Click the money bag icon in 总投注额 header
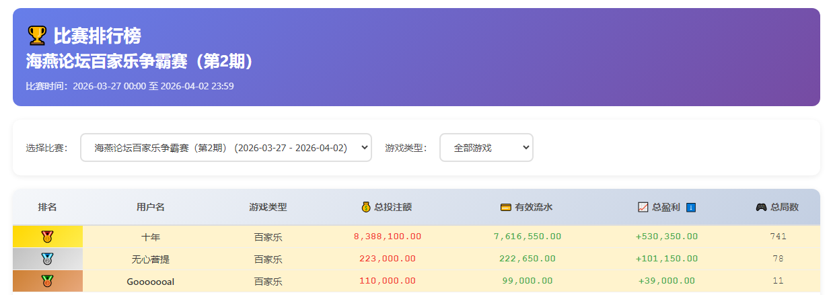Image resolution: width=831 pixels, height=295 pixels. coord(366,207)
